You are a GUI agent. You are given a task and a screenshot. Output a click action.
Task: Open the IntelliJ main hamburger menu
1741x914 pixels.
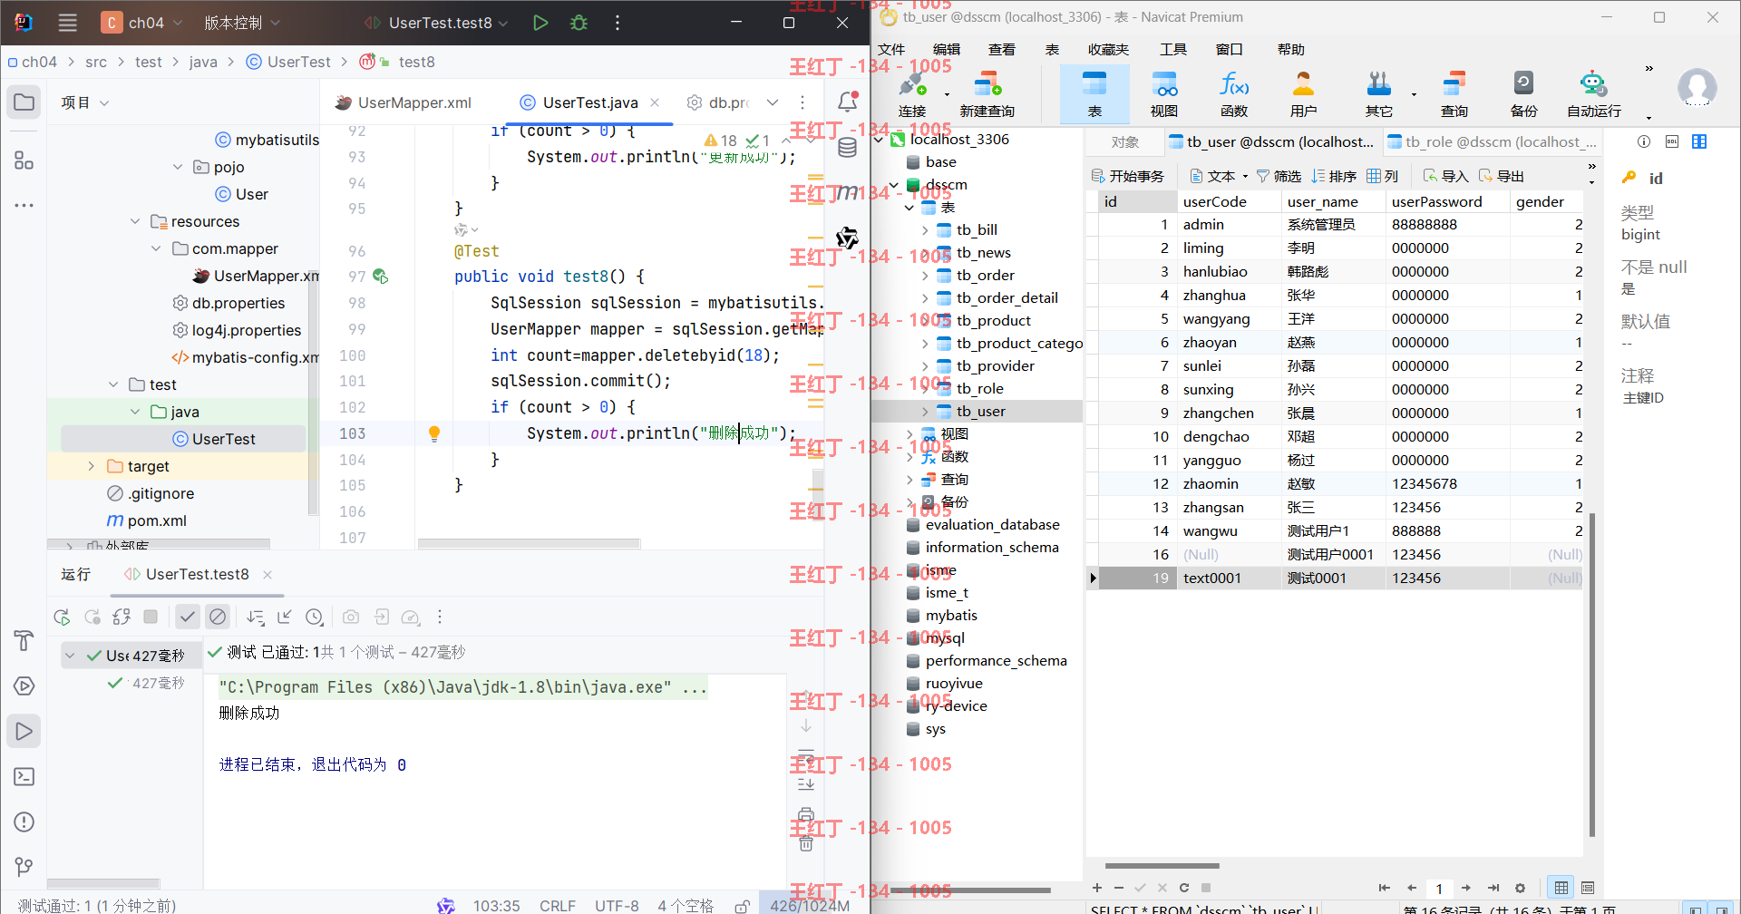(68, 23)
